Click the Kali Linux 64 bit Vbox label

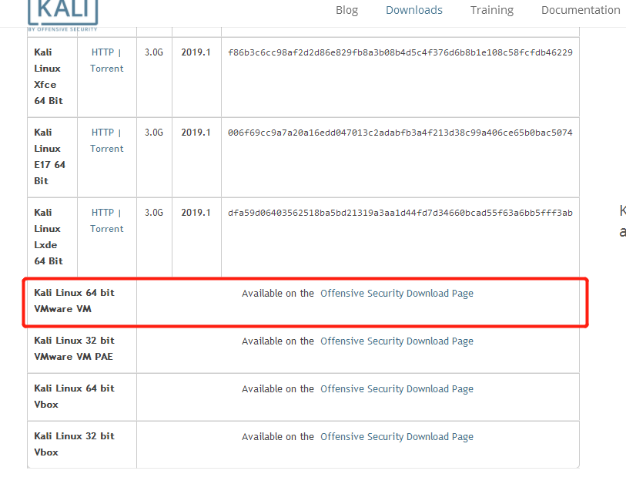tap(74, 396)
